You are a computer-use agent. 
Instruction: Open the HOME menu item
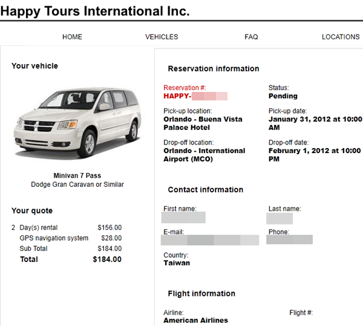click(72, 37)
